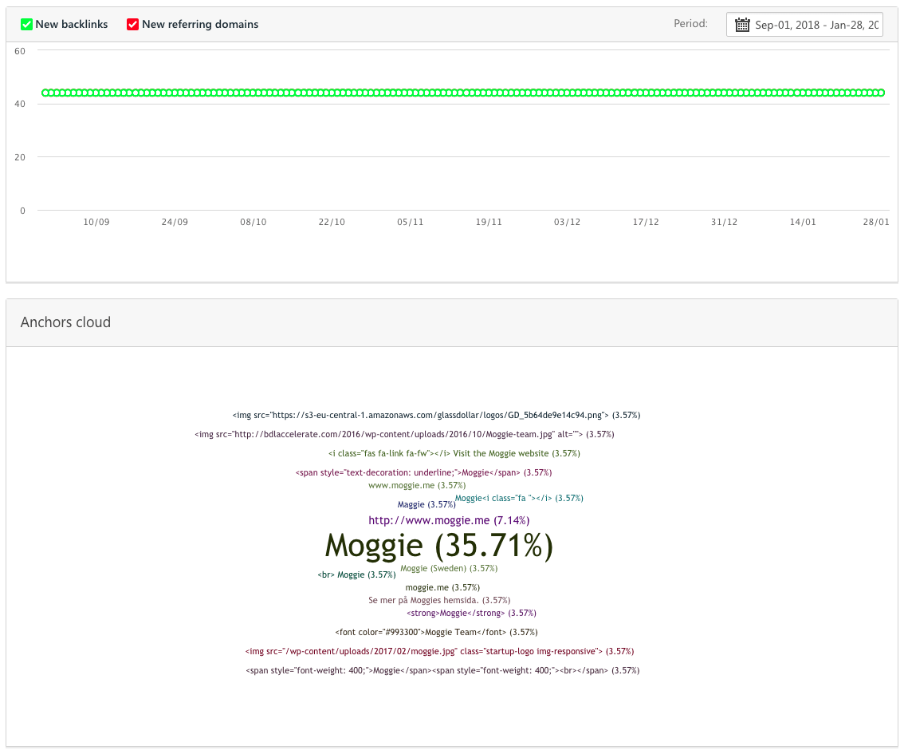Select Se mer på Moggies hemsida anchor
908x754 pixels.
click(x=439, y=601)
